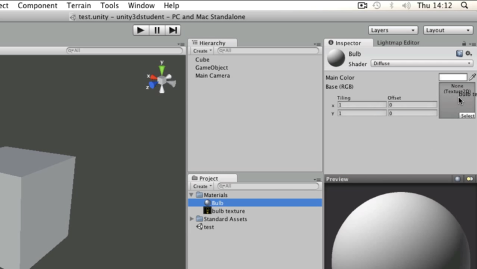Click the Tiling x input field

click(362, 105)
